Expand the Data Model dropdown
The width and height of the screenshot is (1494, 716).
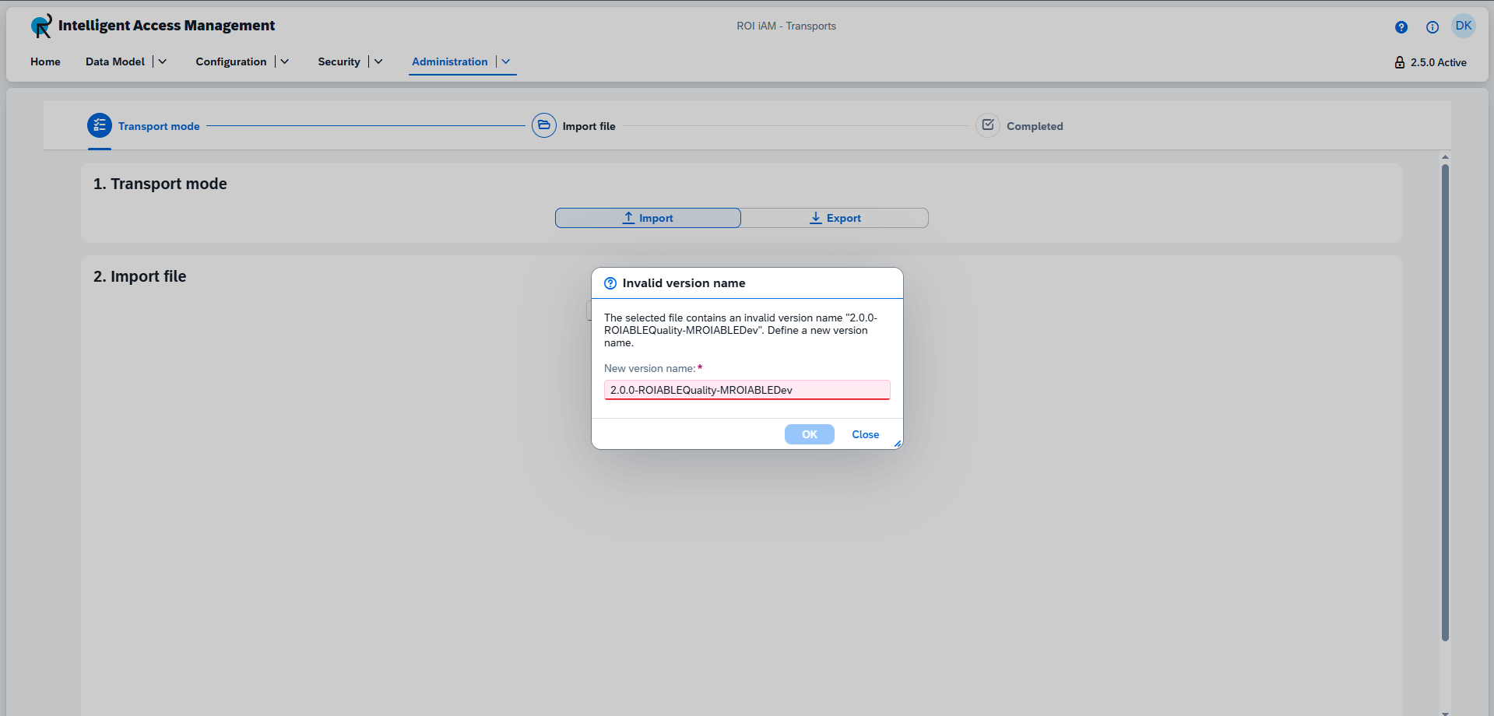pos(162,61)
